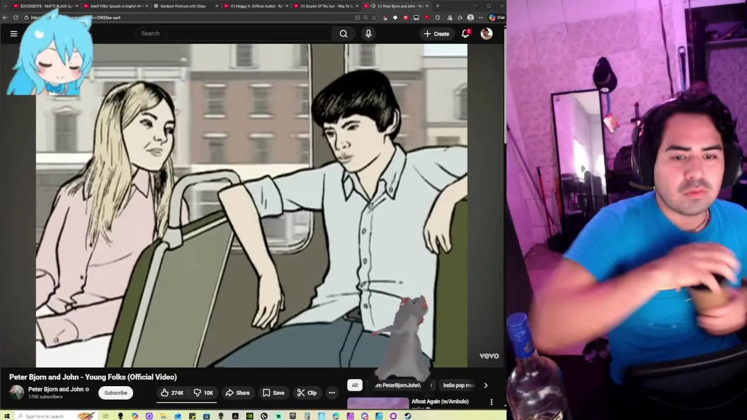Open more actions ellipsis under video

(331, 393)
